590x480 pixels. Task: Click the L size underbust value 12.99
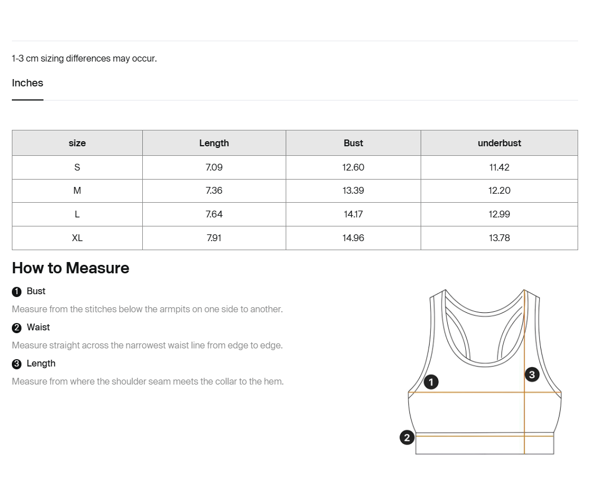pyautogui.click(x=499, y=214)
